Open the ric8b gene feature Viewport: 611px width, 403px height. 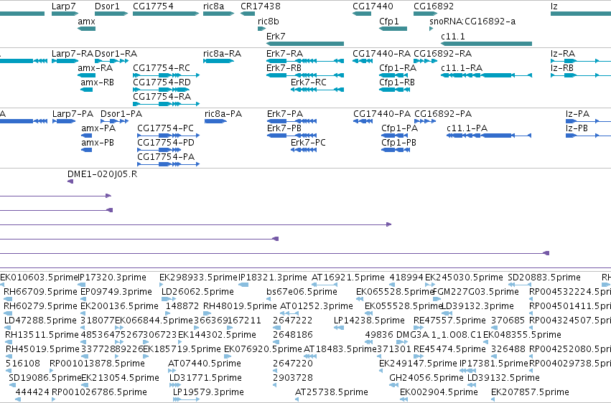[x=261, y=29]
